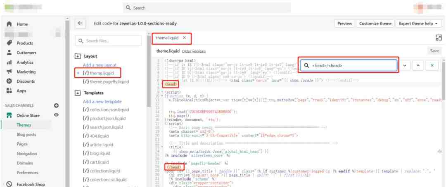Open product.json.liquid template

click(x=104, y=118)
